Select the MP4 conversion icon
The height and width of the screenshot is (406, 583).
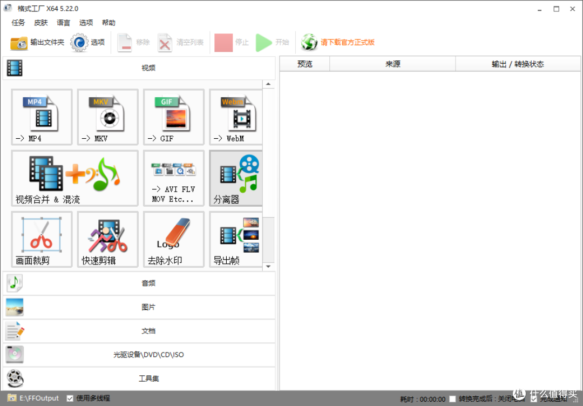tap(42, 117)
